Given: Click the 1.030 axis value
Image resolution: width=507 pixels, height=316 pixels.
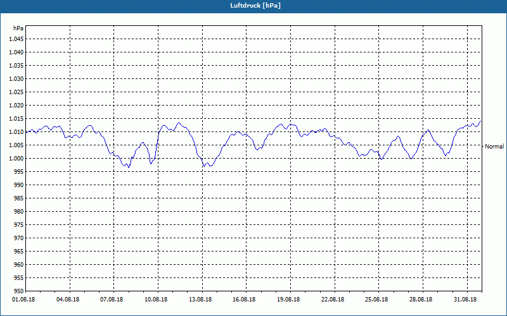Looking at the screenshot, I should (x=16, y=78).
